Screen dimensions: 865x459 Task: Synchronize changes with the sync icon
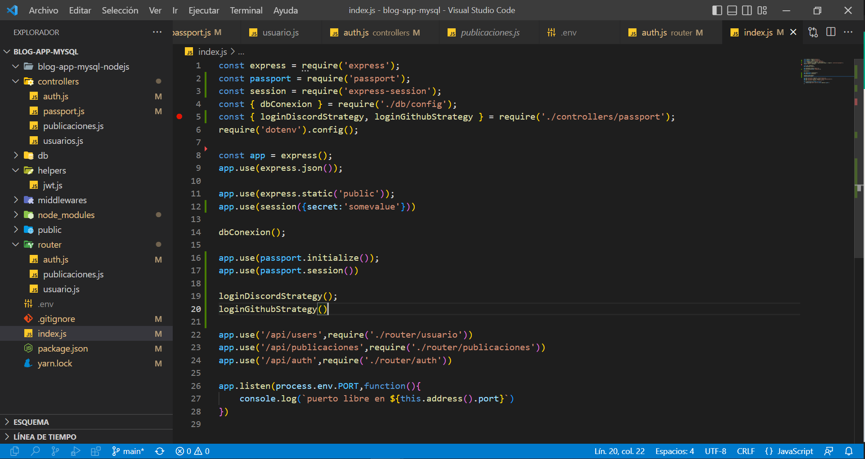pos(160,451)
